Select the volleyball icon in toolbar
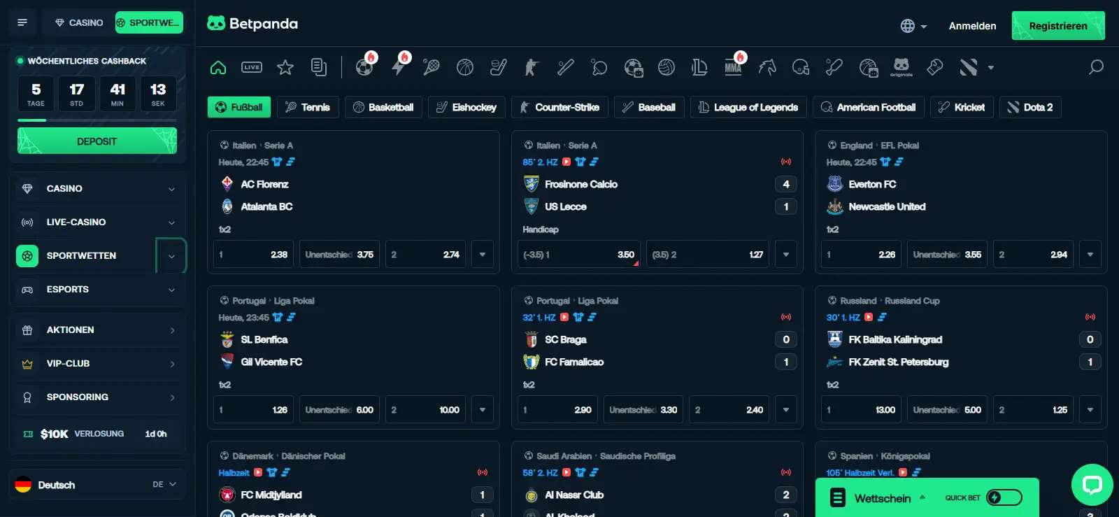The width and height of the screenshot is (1119, 517). tap(667, 67)
